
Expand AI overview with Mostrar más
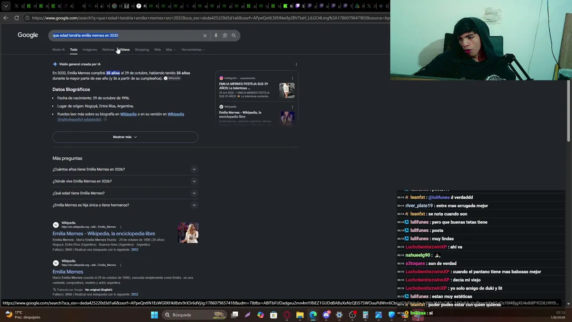125,137
